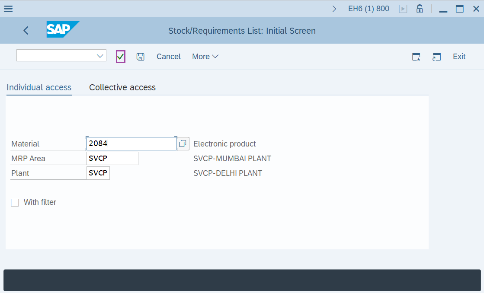Click the Save icon on the toolbar
The width and height of the screenshot is (484, 293).
click(x=140, y=56)
